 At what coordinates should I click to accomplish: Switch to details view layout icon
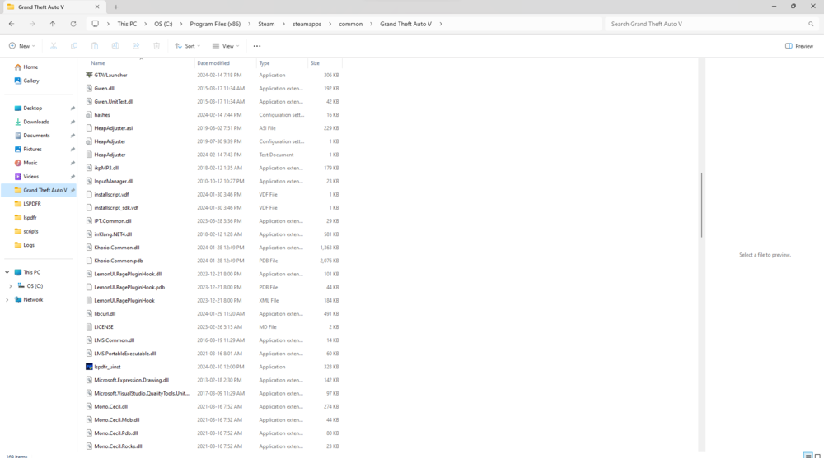point(808,456)
